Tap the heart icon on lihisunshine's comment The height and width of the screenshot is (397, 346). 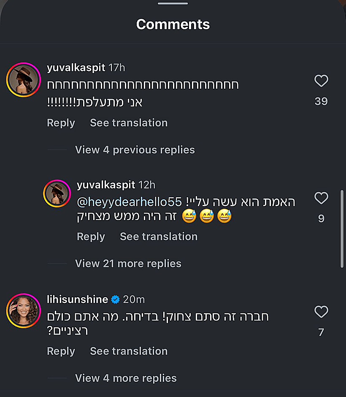(x=321, y=312)
